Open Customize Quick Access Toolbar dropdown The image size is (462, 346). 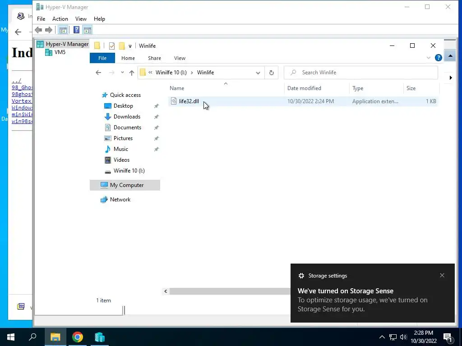click(130, 46)
